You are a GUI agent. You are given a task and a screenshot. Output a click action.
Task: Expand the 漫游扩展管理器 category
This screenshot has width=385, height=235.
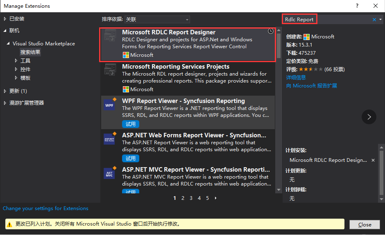[x=5, y=103]
